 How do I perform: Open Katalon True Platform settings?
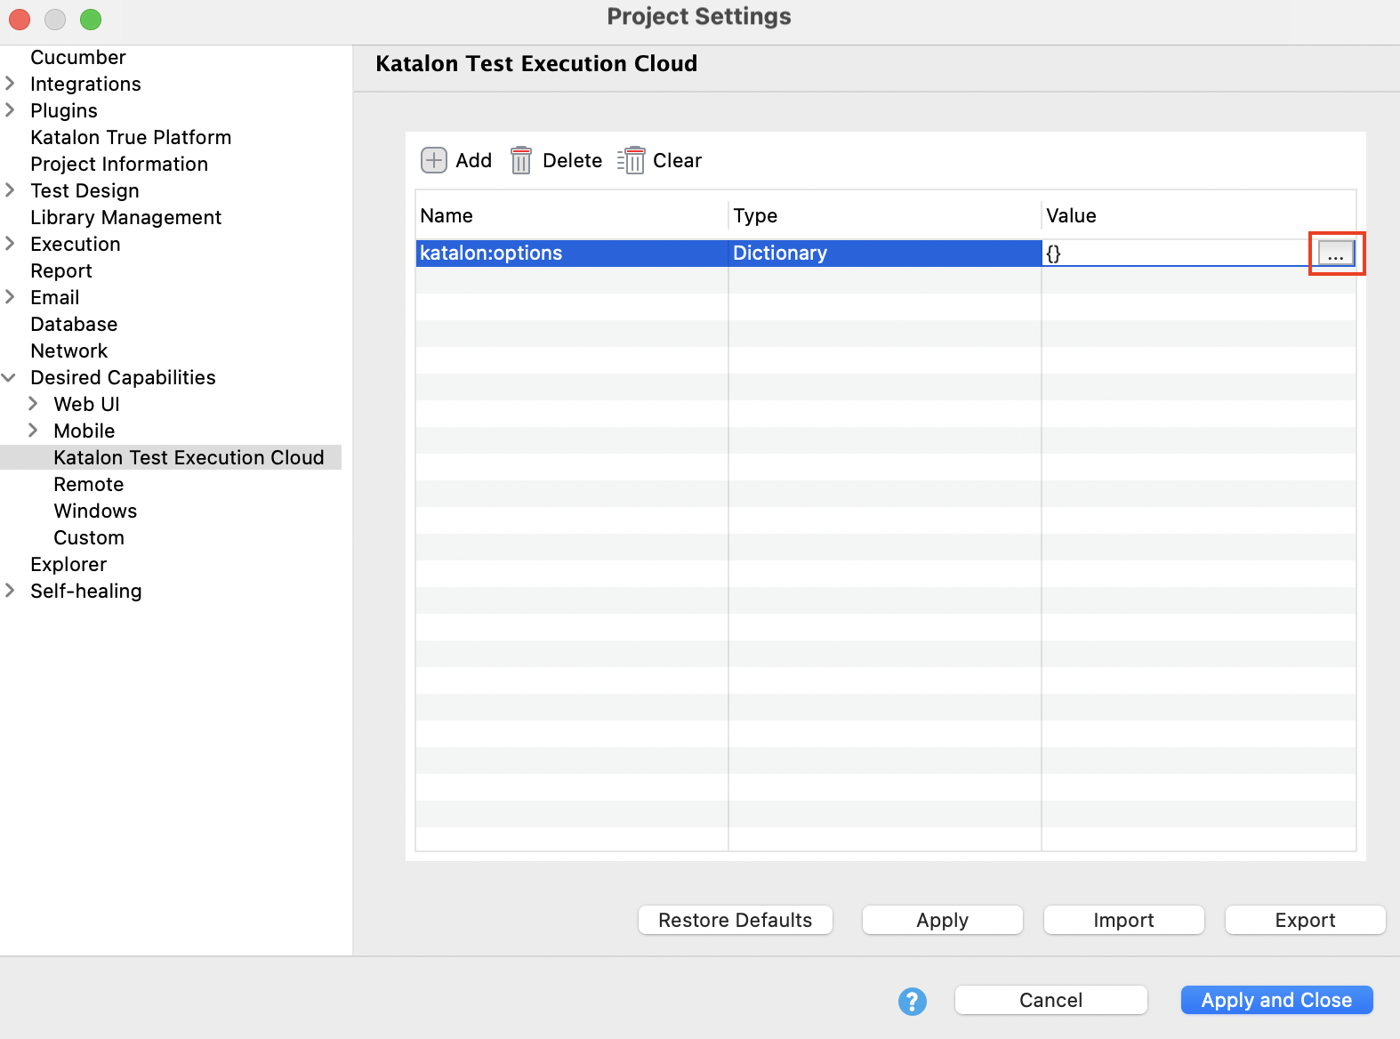[x=131, y=137]
